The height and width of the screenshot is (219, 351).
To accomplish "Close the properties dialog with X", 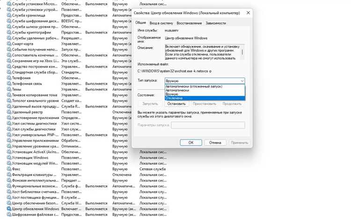I will 248,13.
